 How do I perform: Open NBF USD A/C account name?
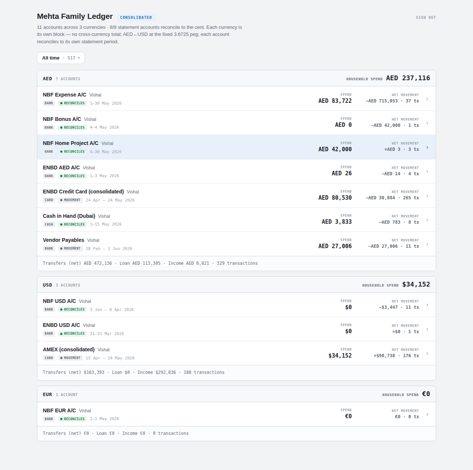pos(59,301)
